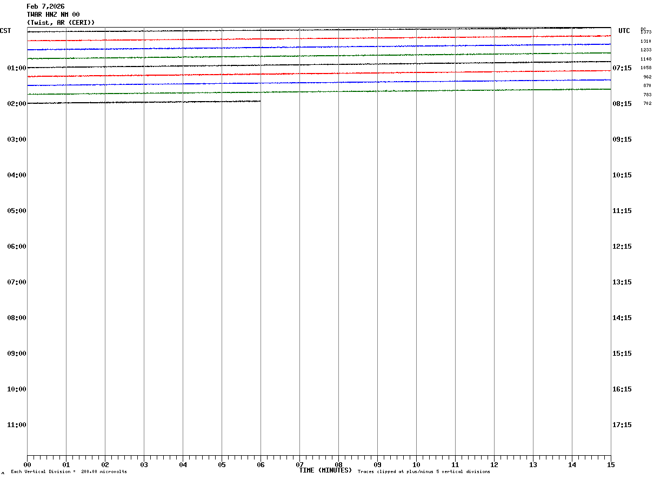
Task: Click the CST time label 08:00
Action: coord(17,317)
